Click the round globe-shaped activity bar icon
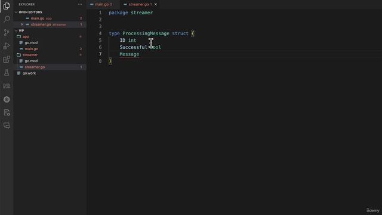The image size is (382, 215). click(7, 99)
